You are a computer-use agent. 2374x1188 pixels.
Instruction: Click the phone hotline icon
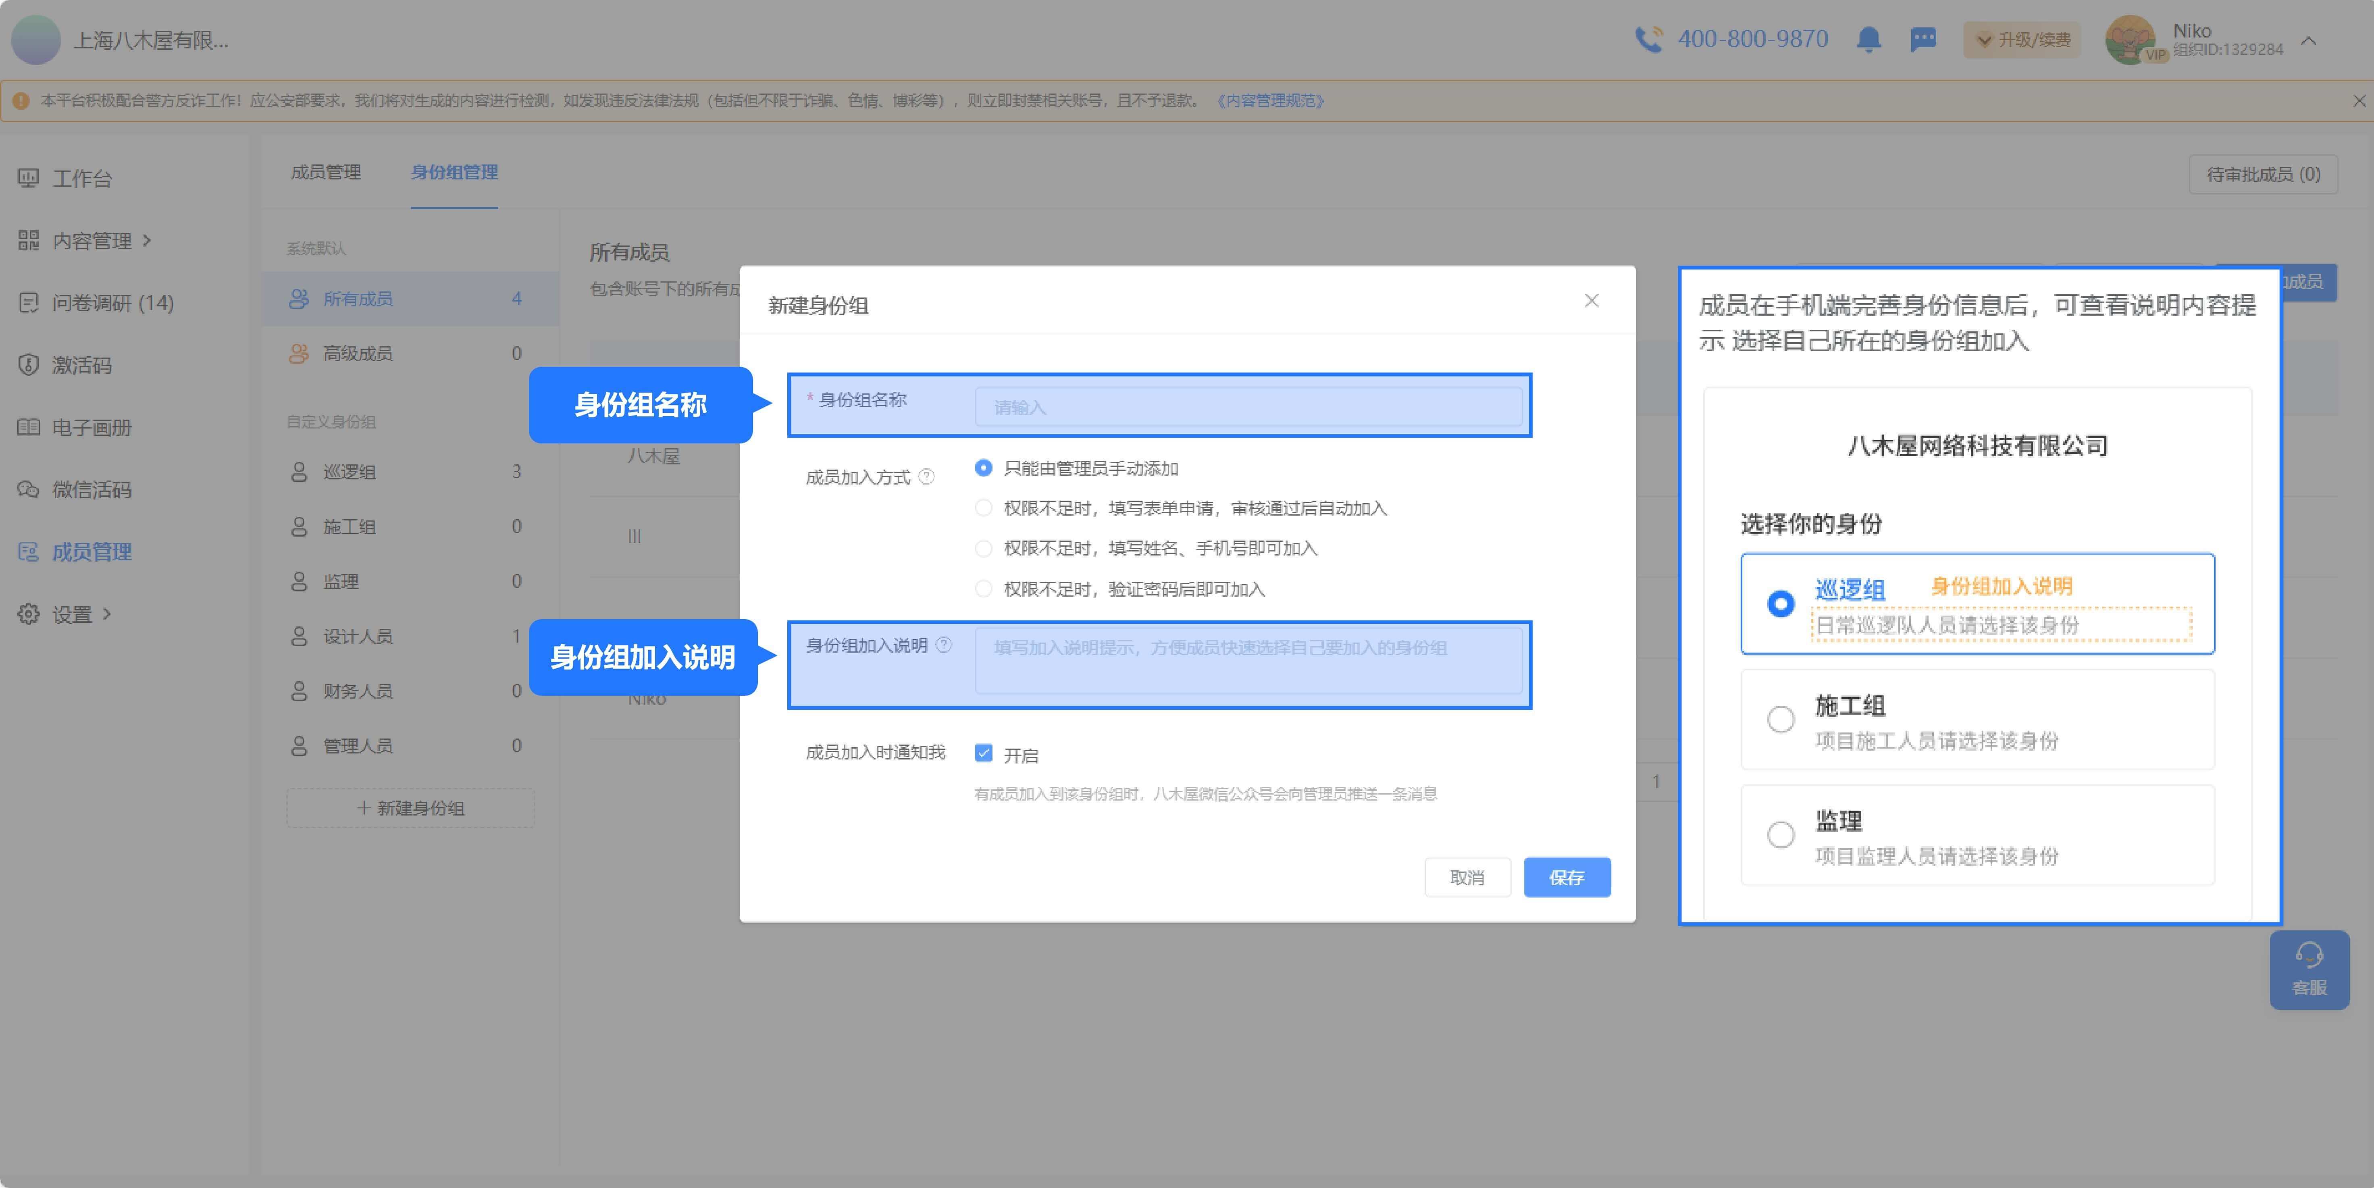(1648, 40)
